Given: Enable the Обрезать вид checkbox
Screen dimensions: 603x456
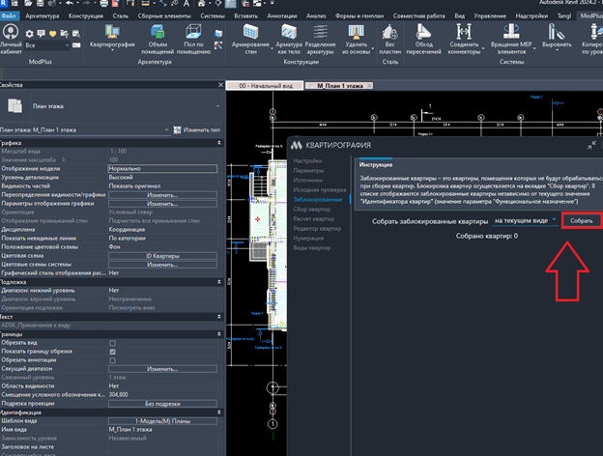Looking at the screenshot, I should 112,343.
